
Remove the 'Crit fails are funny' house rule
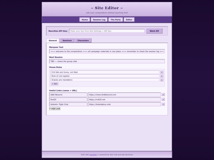tap(161, 72)
